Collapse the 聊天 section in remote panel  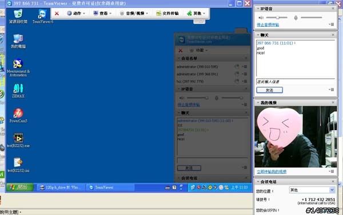pyautogui.click(x=179, y=113)
